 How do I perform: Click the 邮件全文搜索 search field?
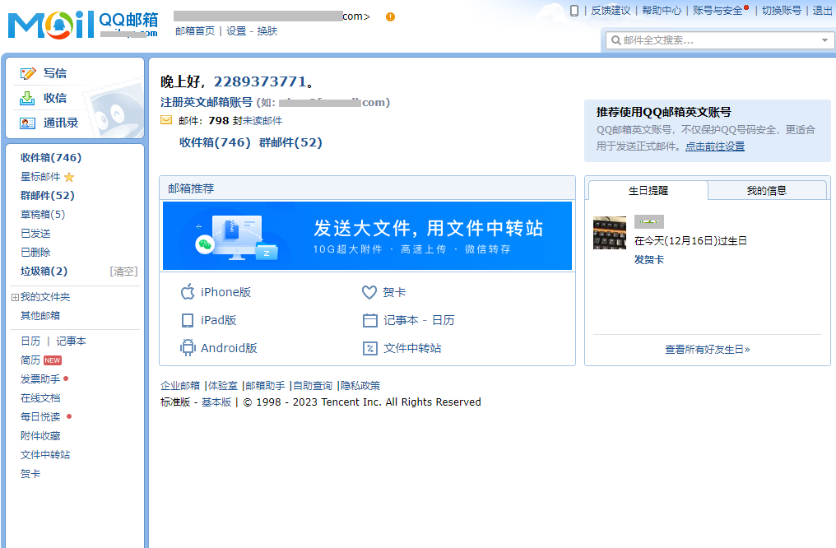720,40
